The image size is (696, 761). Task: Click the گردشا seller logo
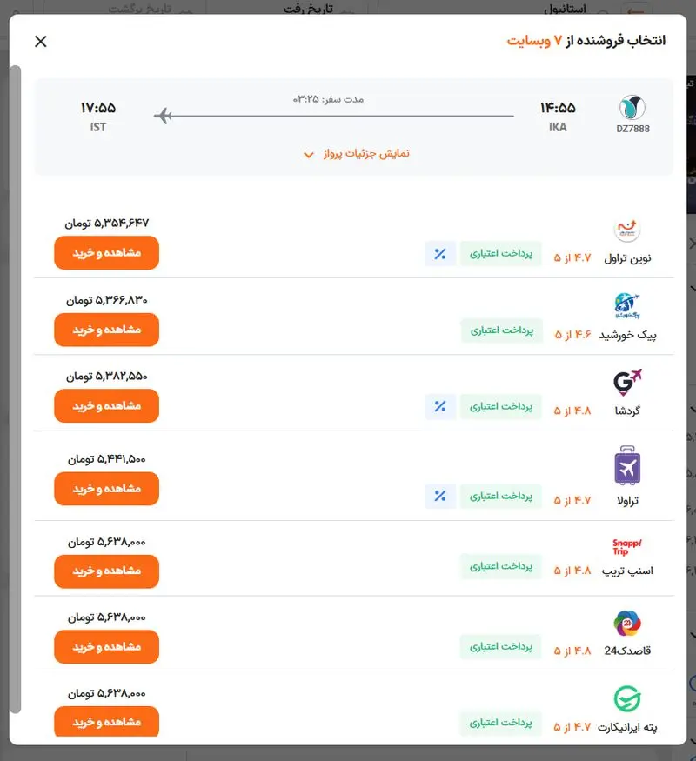(x=627, y=383)
